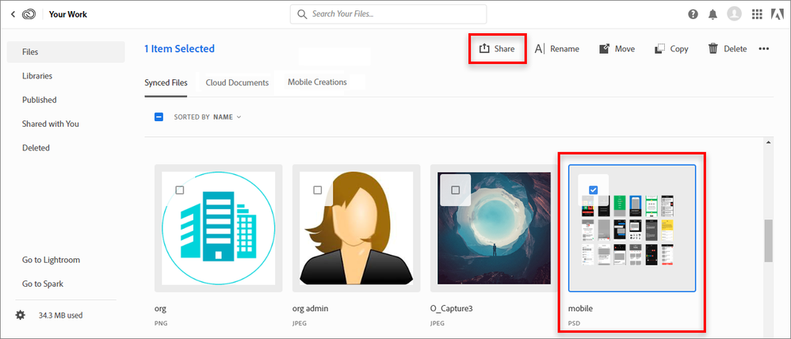Open the Sorted By Name dropdown
791x339 pixels.
coord(227,116)
